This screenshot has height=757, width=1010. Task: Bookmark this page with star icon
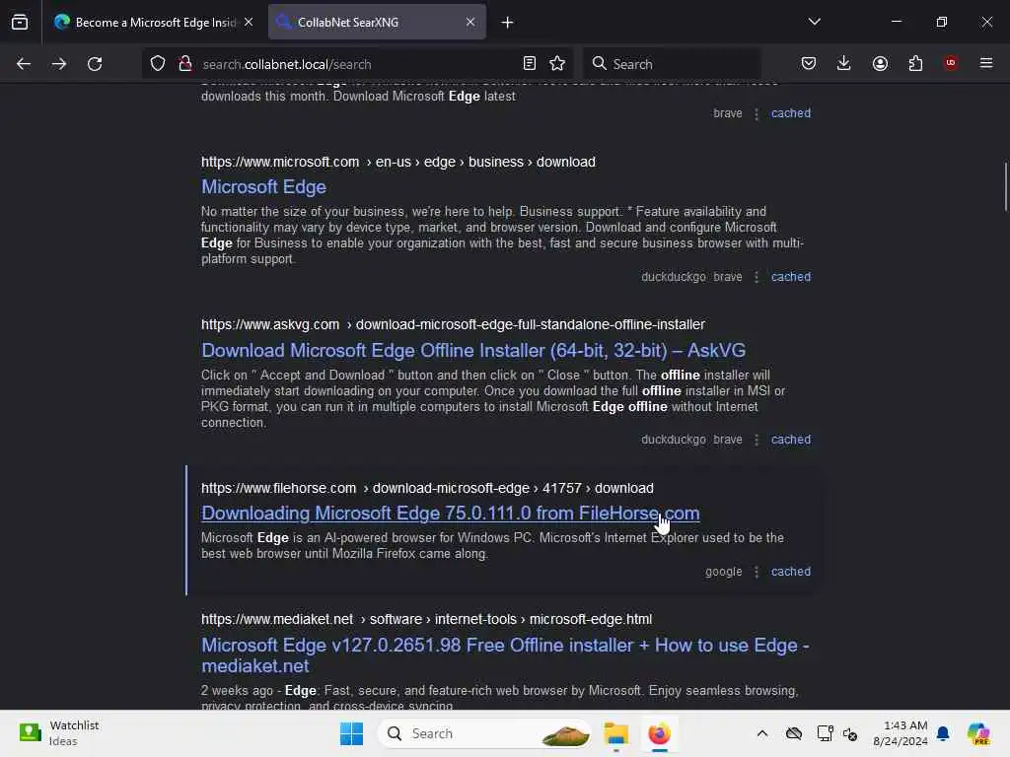click(x=557, y=63)
